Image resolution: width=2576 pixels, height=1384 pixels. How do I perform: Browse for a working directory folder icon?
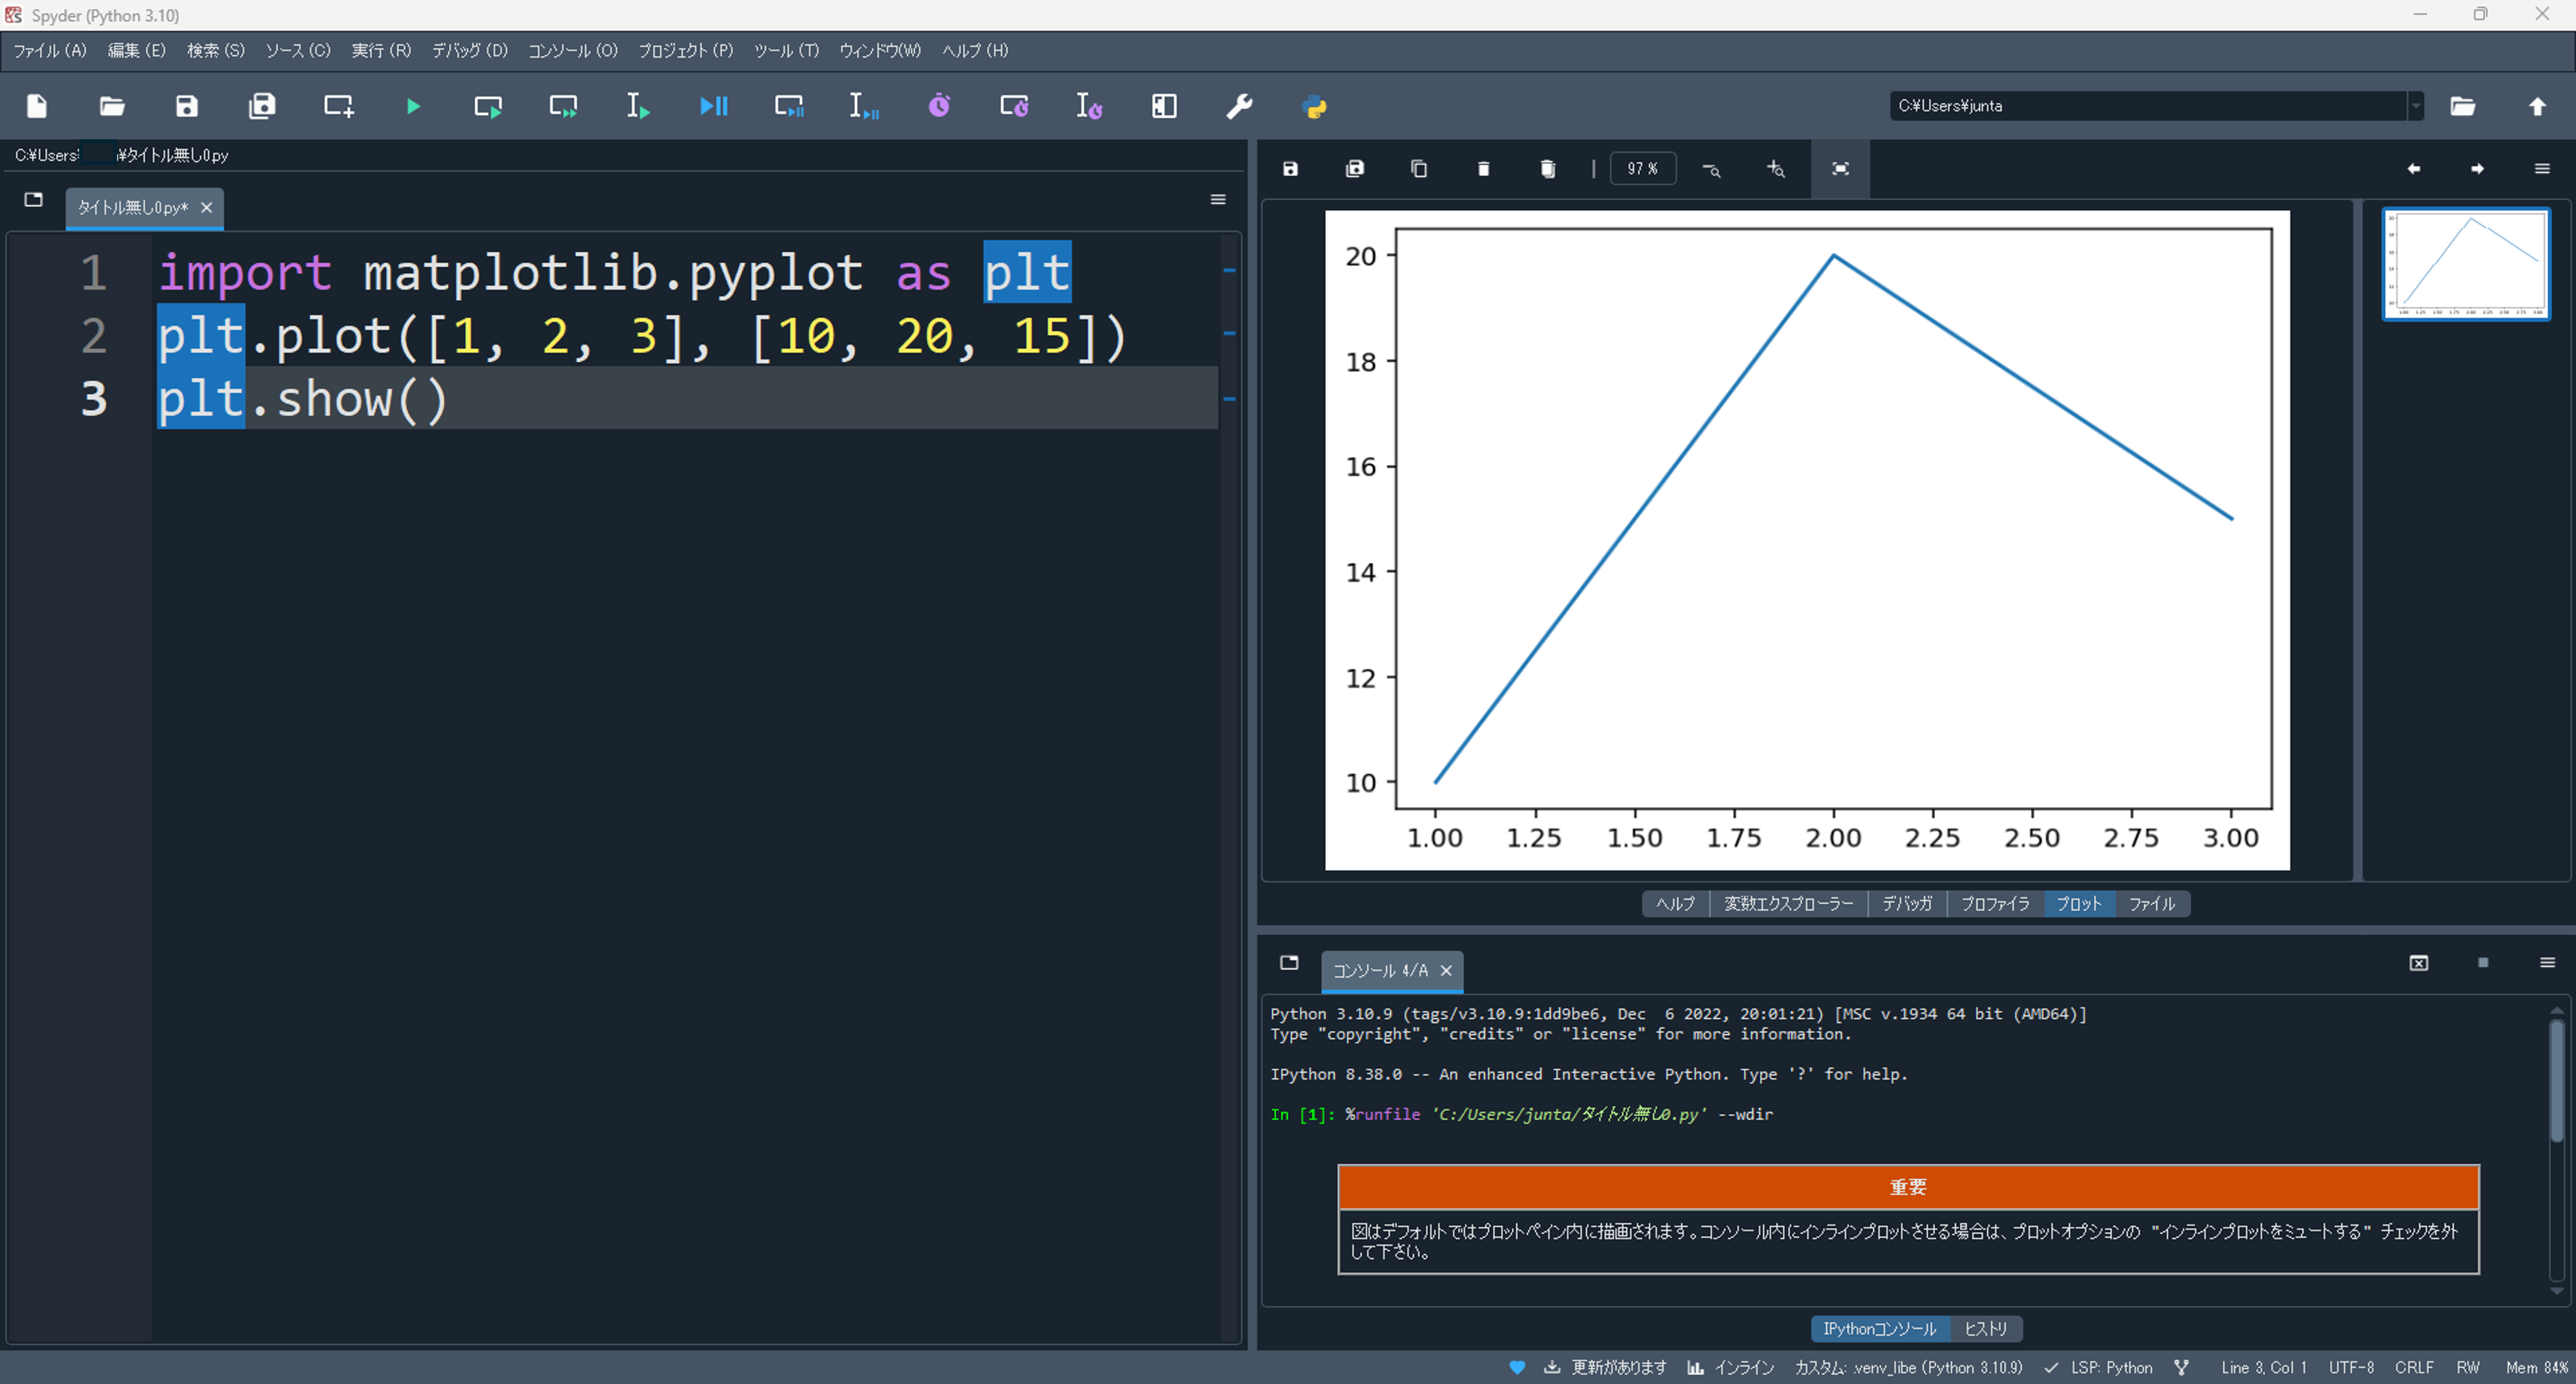click(2462, 106)
